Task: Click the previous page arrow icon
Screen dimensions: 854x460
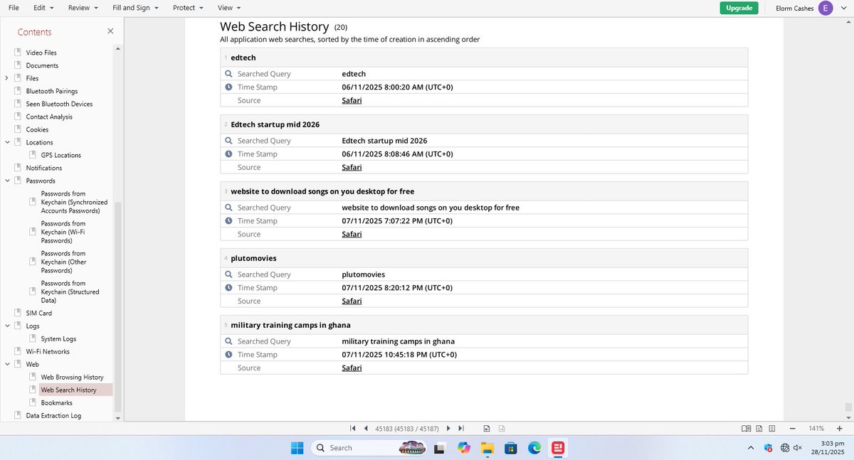Action: pos(366,428)
